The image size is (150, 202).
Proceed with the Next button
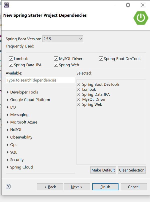(77, 187)
